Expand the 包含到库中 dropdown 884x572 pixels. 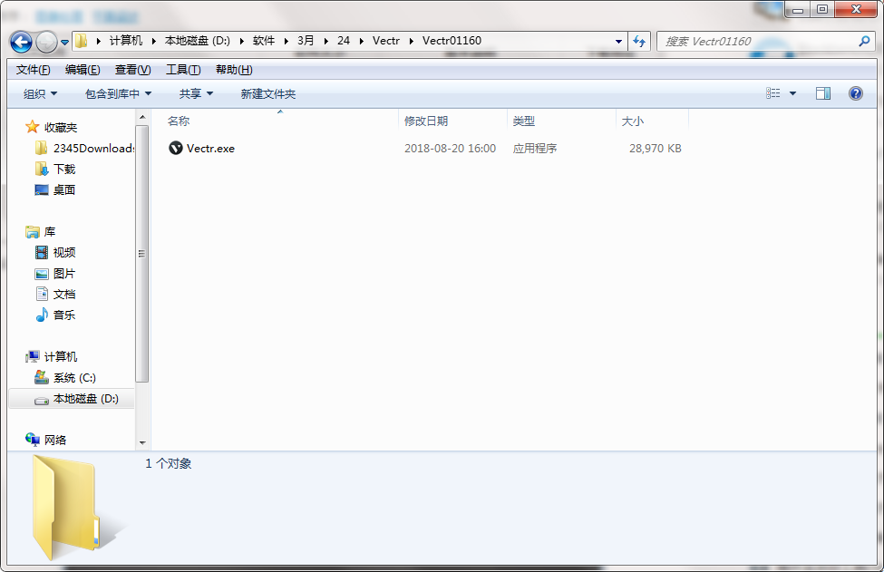point(118,93)
